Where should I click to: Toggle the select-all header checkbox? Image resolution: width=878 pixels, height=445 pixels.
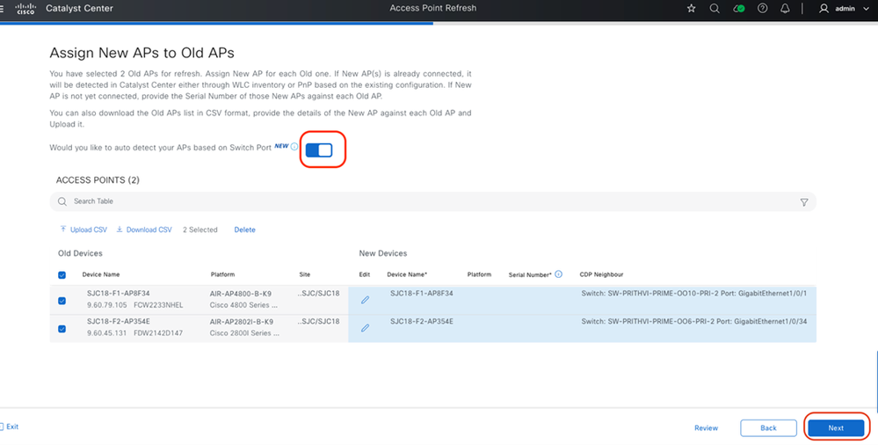click(x=62, y=275)
